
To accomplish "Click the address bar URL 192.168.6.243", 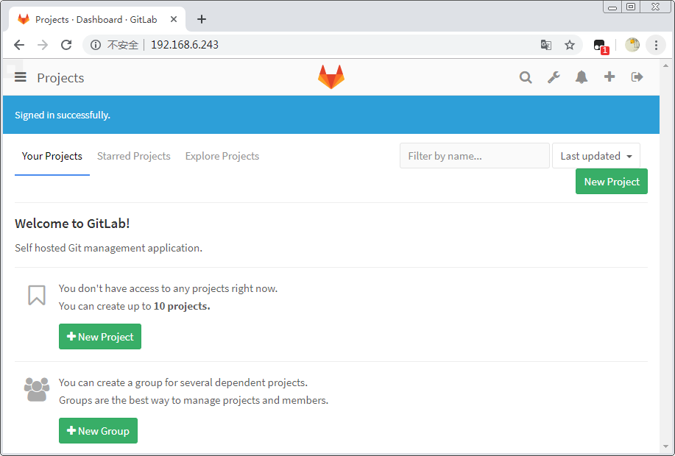I will coord(185,45).
